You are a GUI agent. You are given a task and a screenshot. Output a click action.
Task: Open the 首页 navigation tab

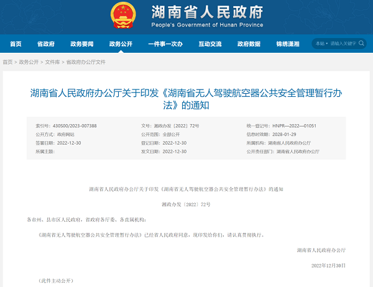click(x=16, y=44)
